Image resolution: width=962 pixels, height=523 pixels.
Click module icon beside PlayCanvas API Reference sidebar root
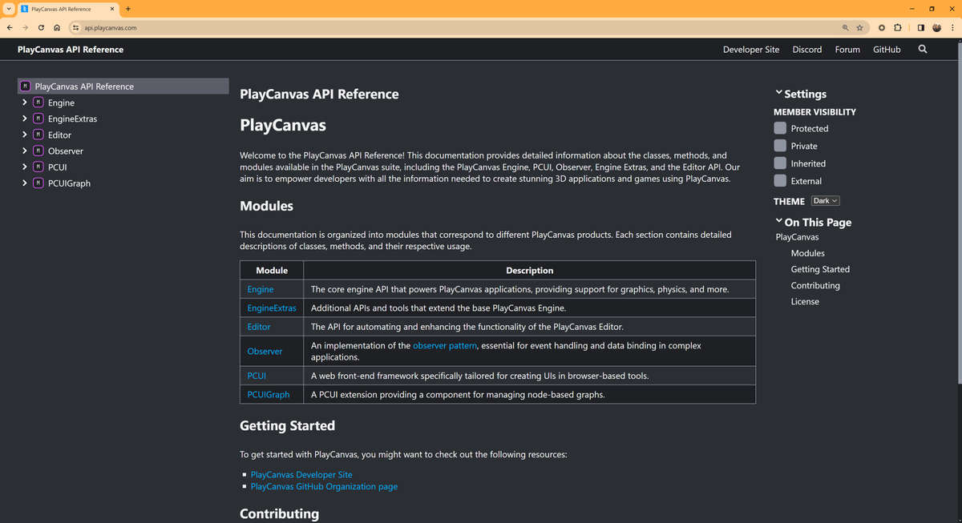click(x=26, y=86)
